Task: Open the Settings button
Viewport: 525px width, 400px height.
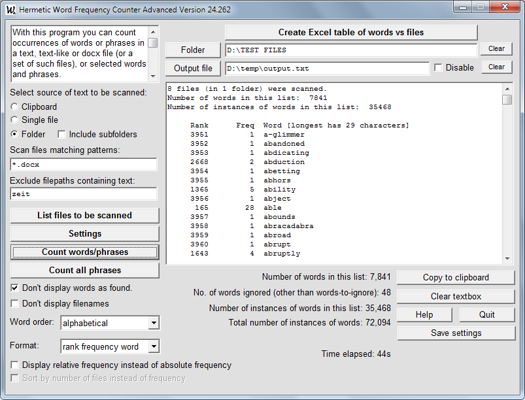Action: tap(85, 233)
